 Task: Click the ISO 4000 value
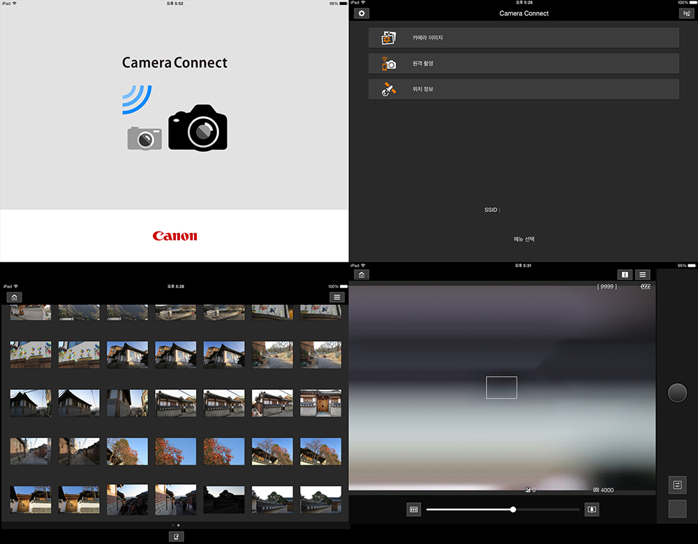604,490
